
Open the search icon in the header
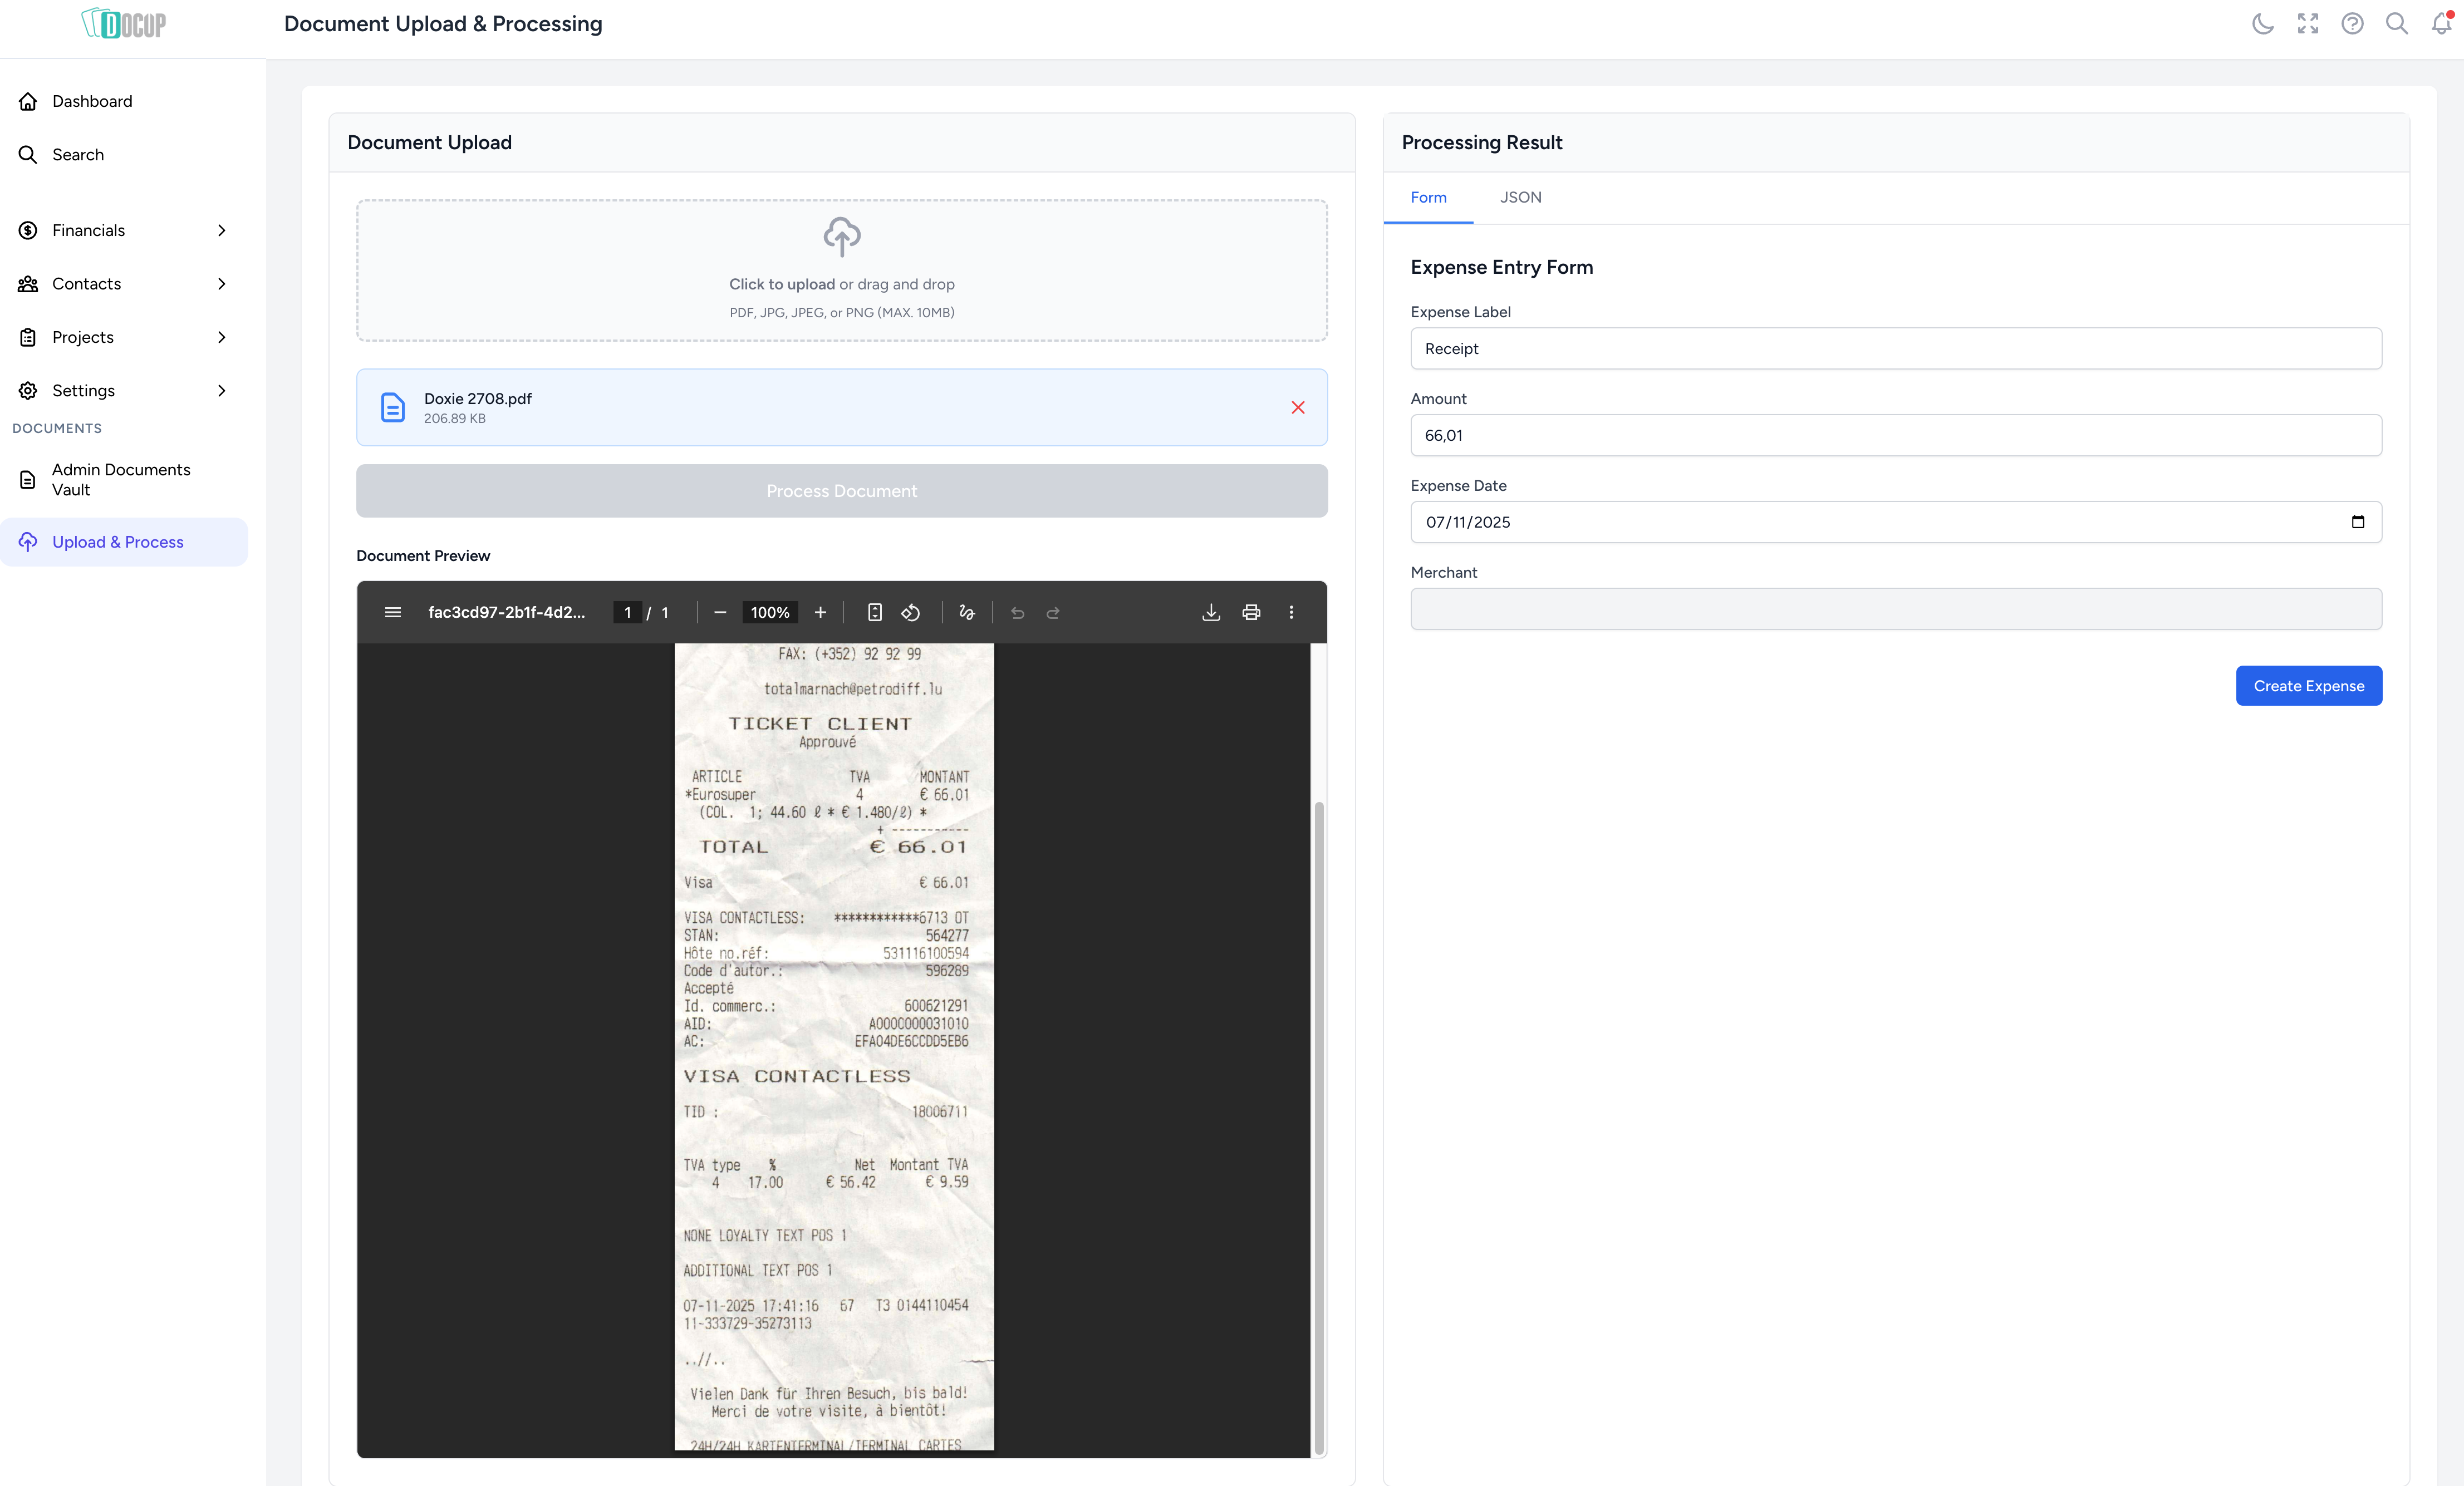2396,23
